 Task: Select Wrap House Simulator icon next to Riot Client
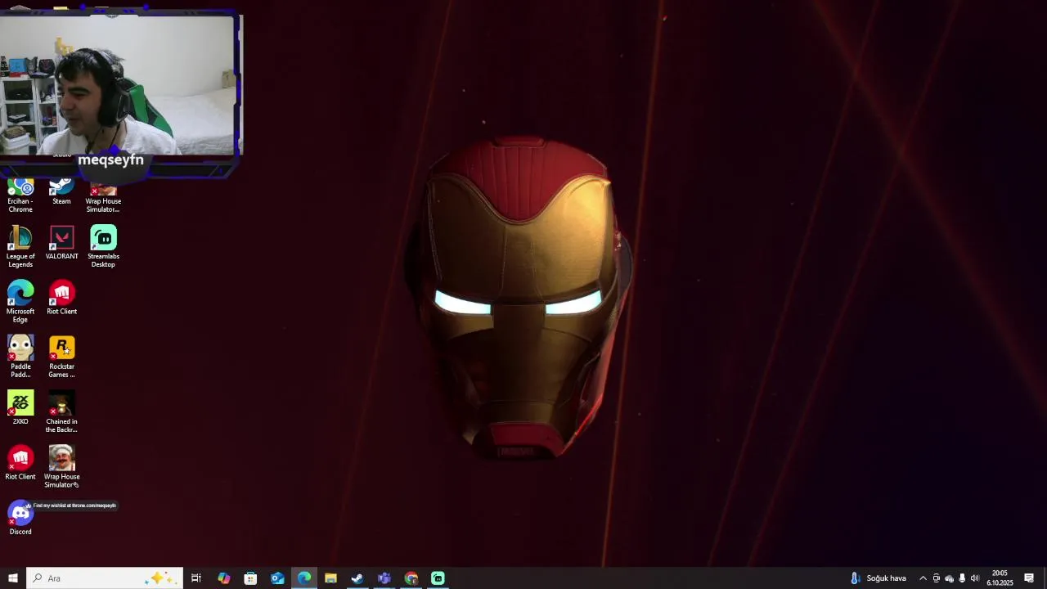(61, 467)
